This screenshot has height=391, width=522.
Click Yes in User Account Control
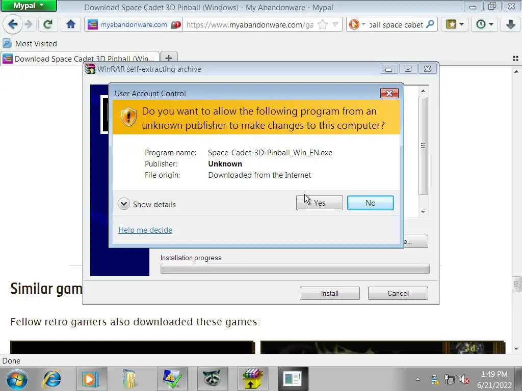(x=319, y=203)
